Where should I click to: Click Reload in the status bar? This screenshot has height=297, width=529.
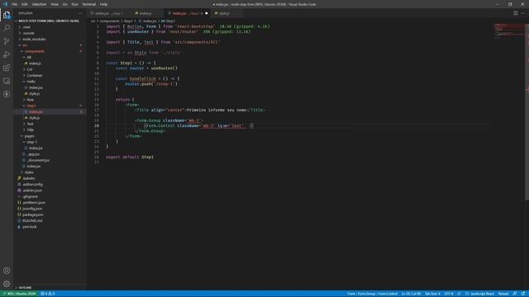[x=503, y=294]
